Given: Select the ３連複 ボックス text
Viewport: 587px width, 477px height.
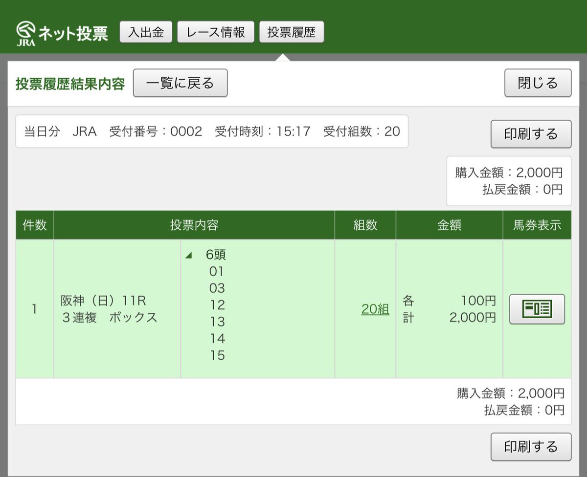Looking at the screenshot, I should pyautogui.click(x=109, y=318).
